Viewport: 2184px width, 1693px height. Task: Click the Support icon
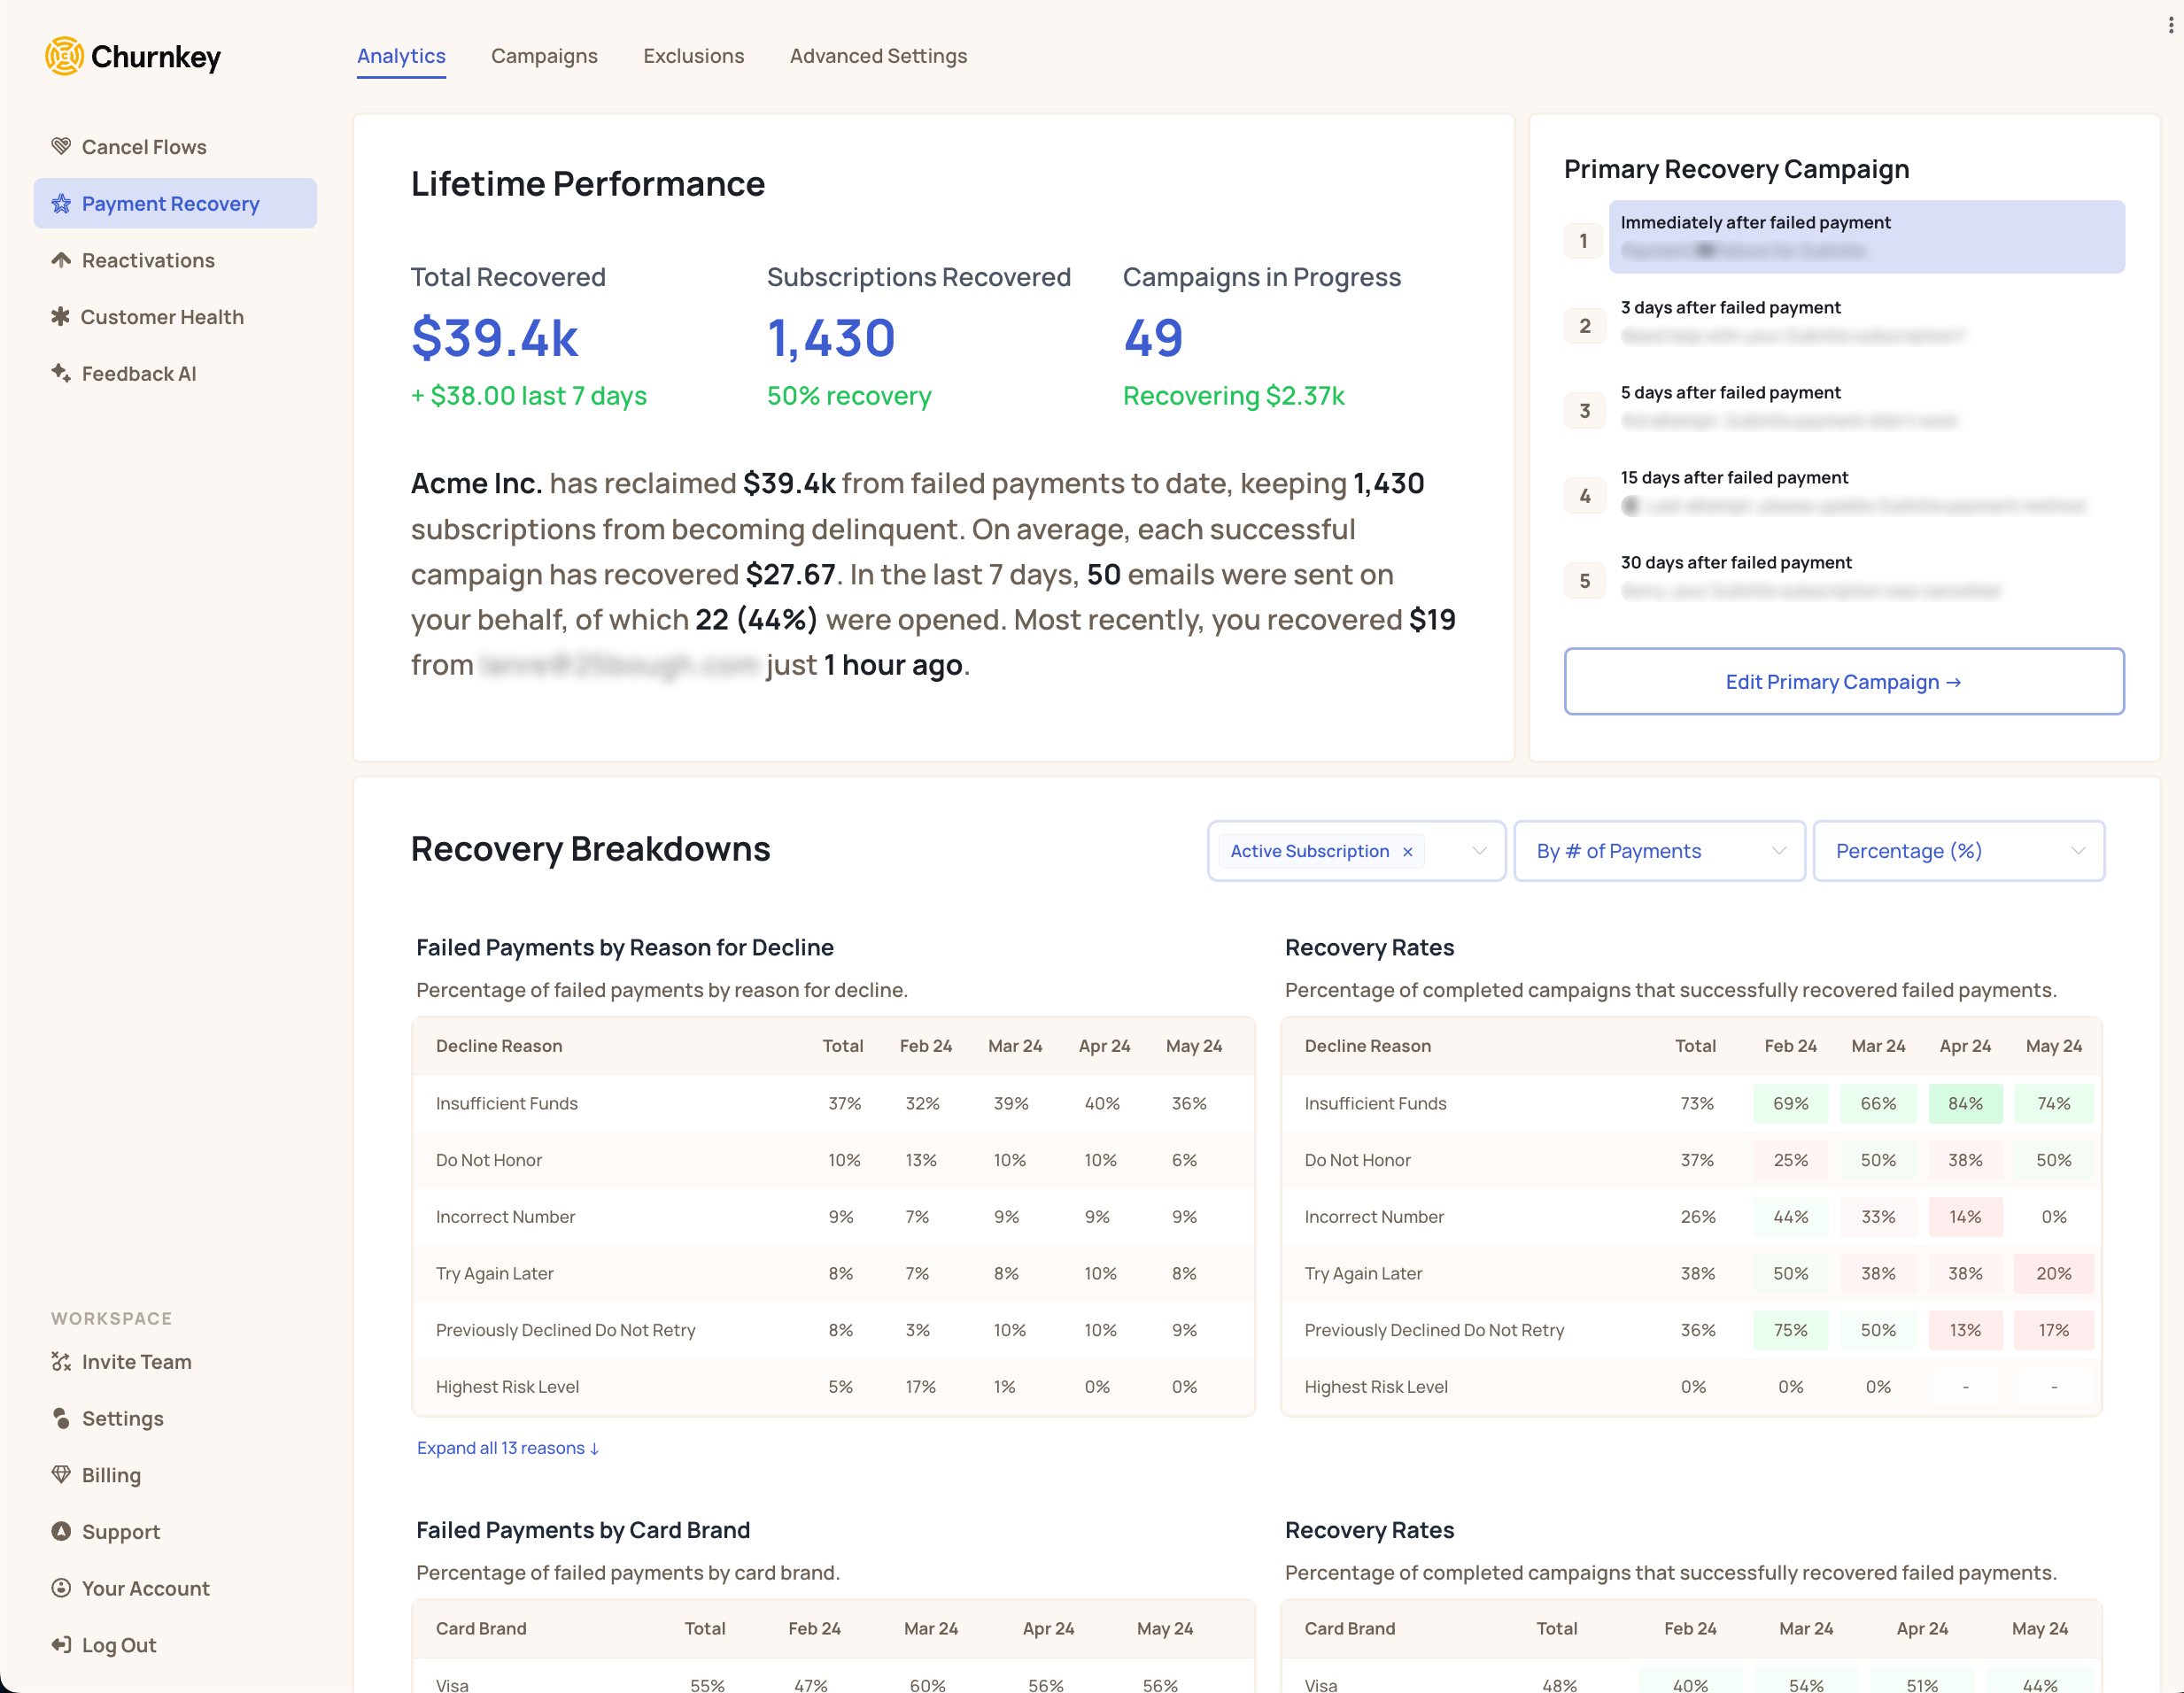(61, 1531)
